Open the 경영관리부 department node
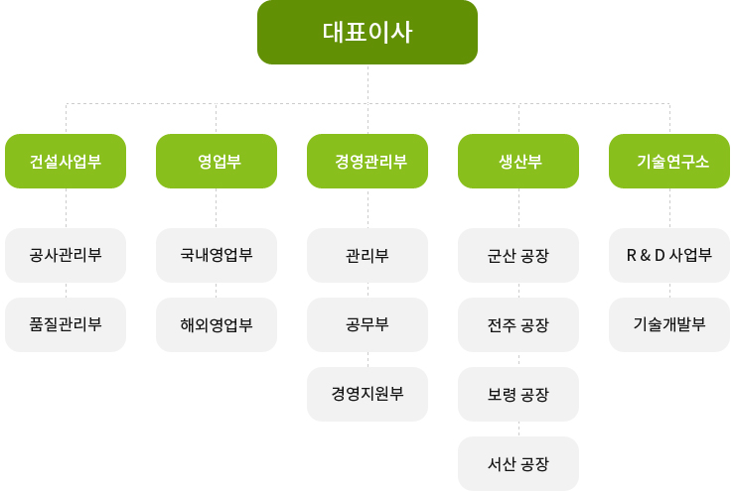 [367, 161]
